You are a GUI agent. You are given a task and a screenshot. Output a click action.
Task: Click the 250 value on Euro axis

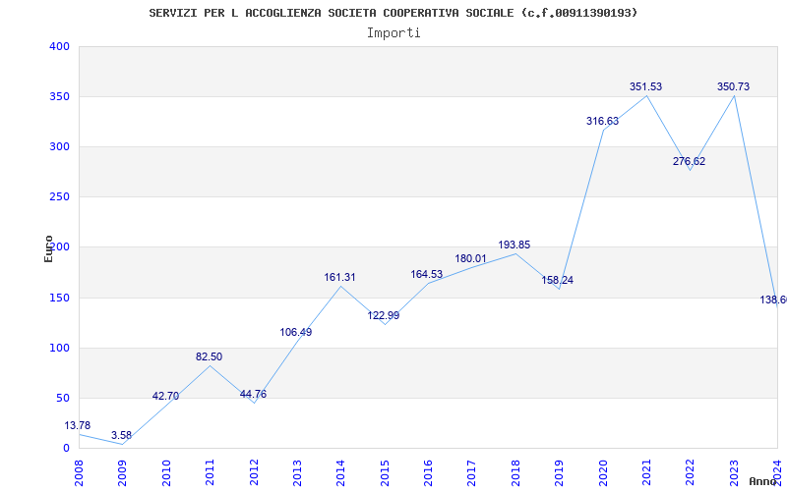point(59,197)
